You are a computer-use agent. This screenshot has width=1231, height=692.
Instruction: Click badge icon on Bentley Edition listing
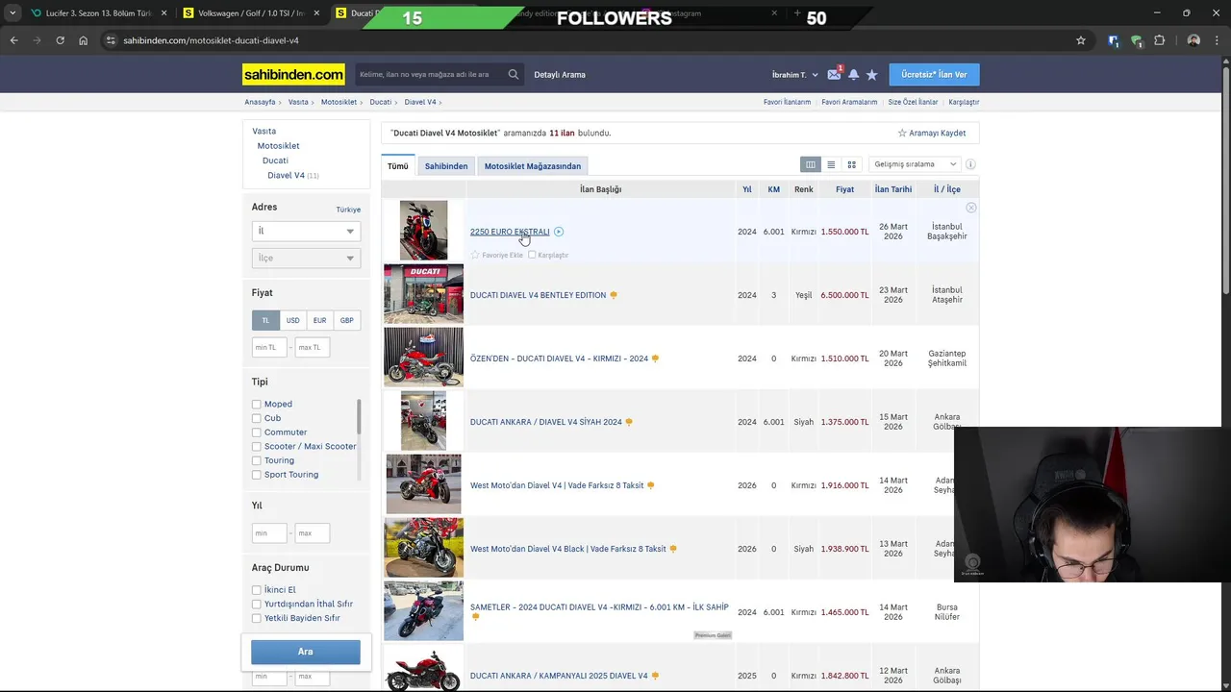click(614, 295)
